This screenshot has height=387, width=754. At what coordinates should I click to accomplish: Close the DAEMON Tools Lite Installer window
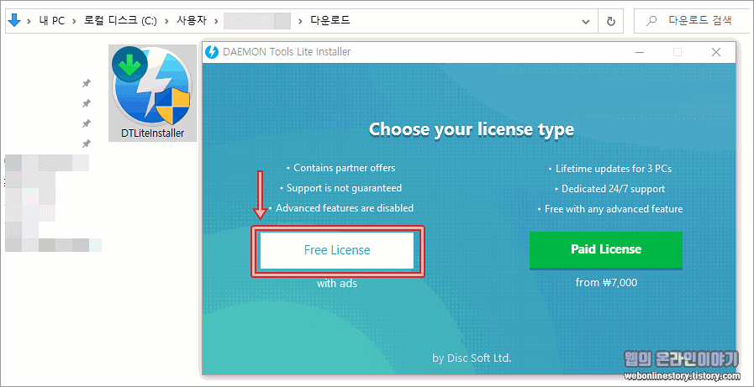coord(716,52)
